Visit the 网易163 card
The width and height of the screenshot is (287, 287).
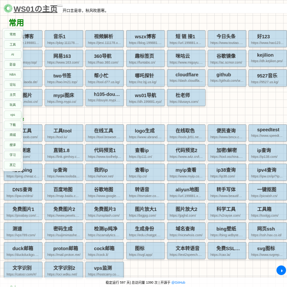click(64, 58)
